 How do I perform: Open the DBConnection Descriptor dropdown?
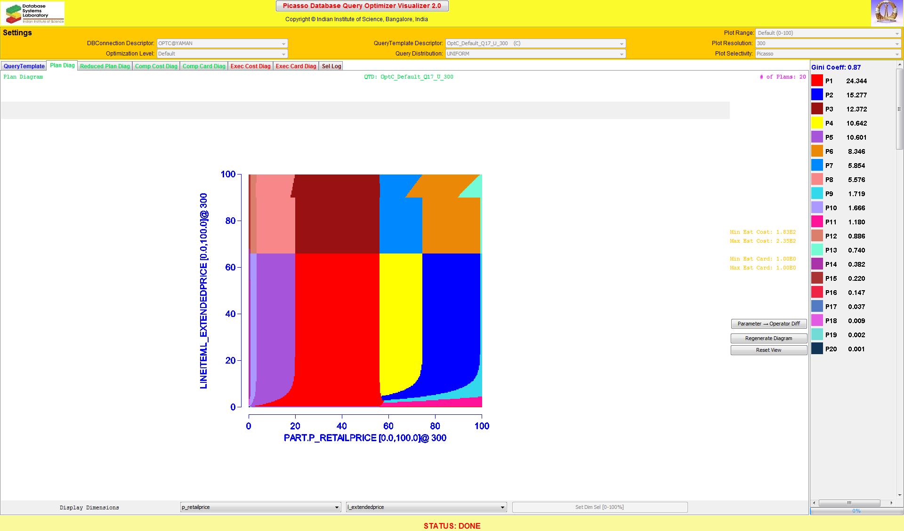[x=222, y=43]
